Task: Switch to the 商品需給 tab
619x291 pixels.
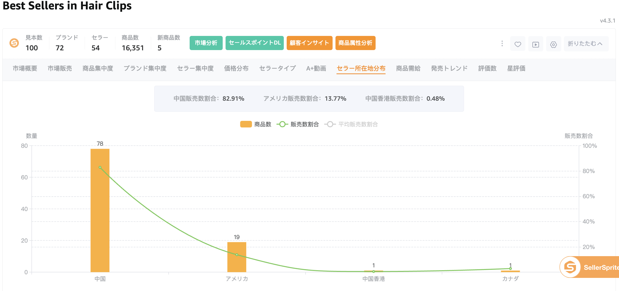Action: tap(408, 68)
